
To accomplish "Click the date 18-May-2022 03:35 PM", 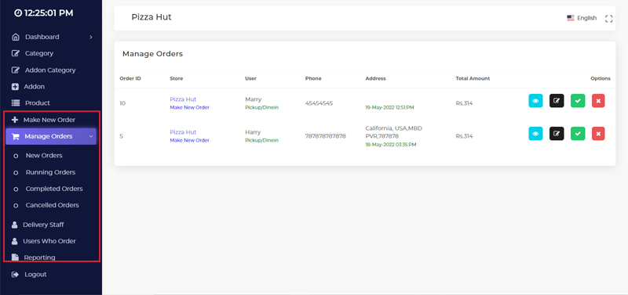I will (391, 145).
